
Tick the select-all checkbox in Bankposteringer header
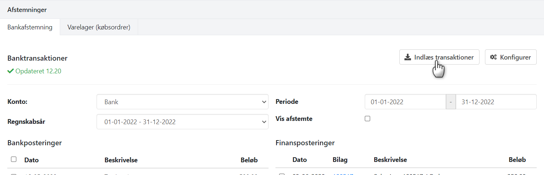[x=13, y=159]
